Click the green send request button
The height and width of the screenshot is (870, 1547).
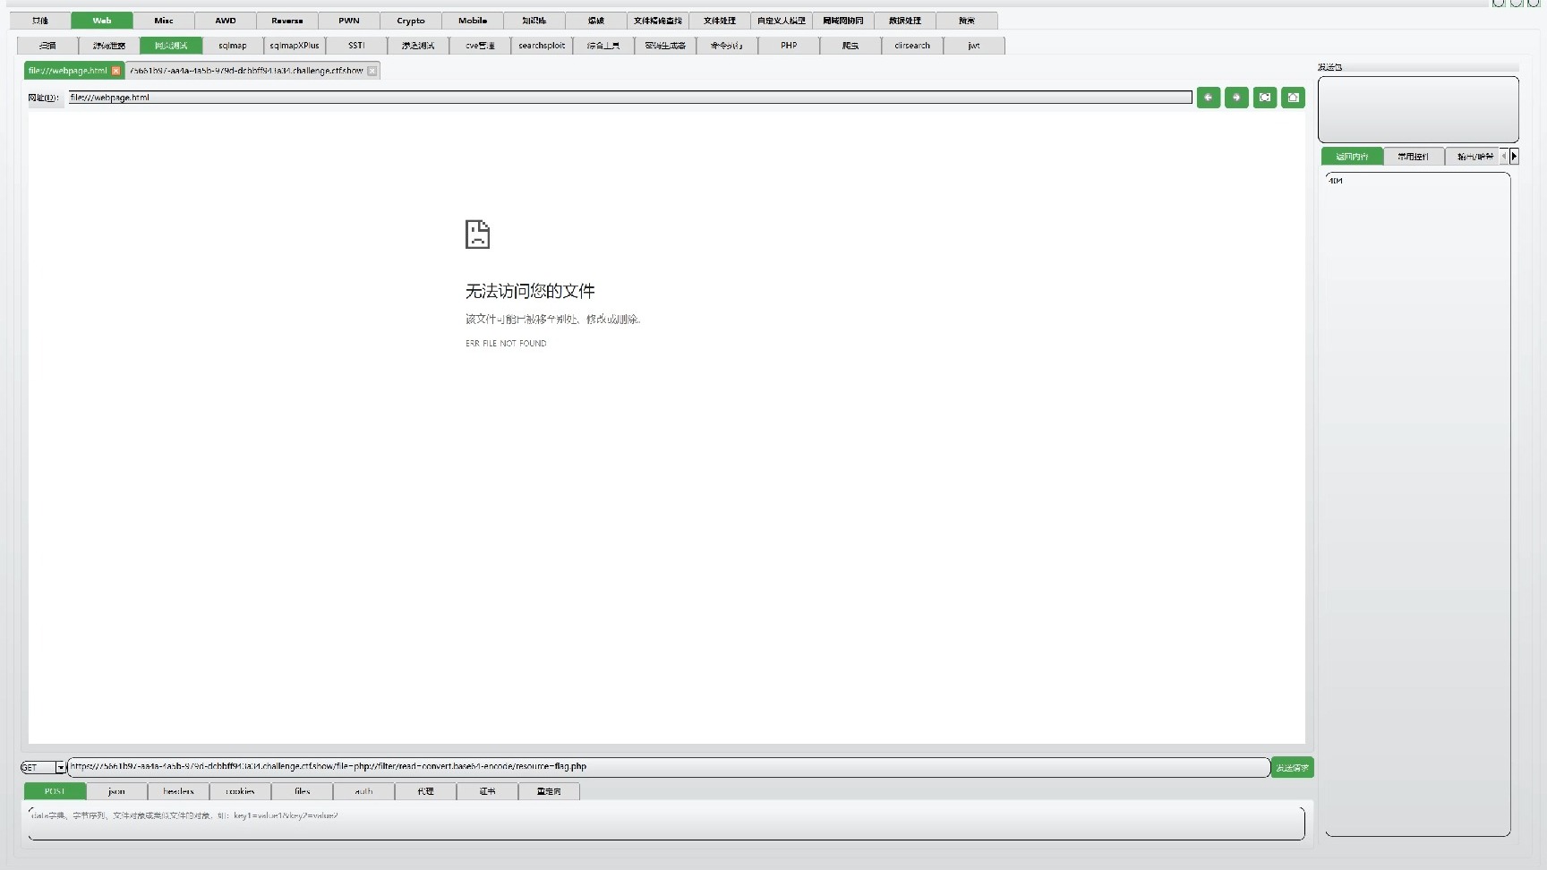1292,768
